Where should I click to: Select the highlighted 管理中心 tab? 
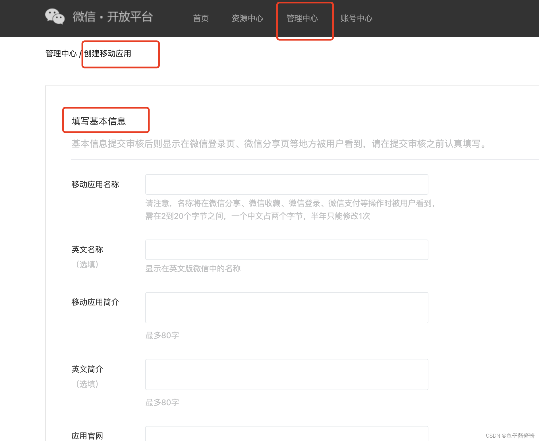(302, 18)
